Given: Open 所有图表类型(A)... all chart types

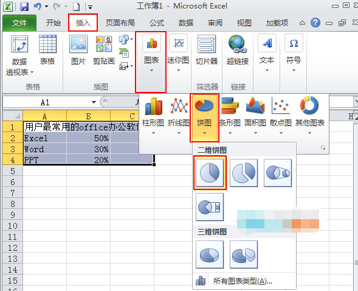Looking at the screenshot, I should point(243,281).
